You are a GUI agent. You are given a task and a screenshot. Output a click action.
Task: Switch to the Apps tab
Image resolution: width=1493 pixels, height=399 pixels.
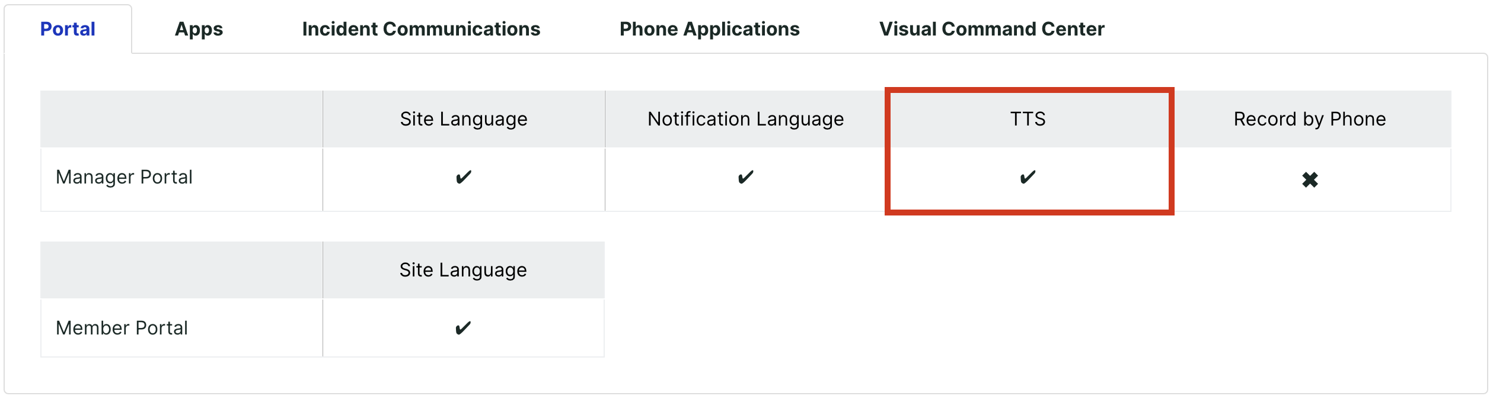point(199,29)
